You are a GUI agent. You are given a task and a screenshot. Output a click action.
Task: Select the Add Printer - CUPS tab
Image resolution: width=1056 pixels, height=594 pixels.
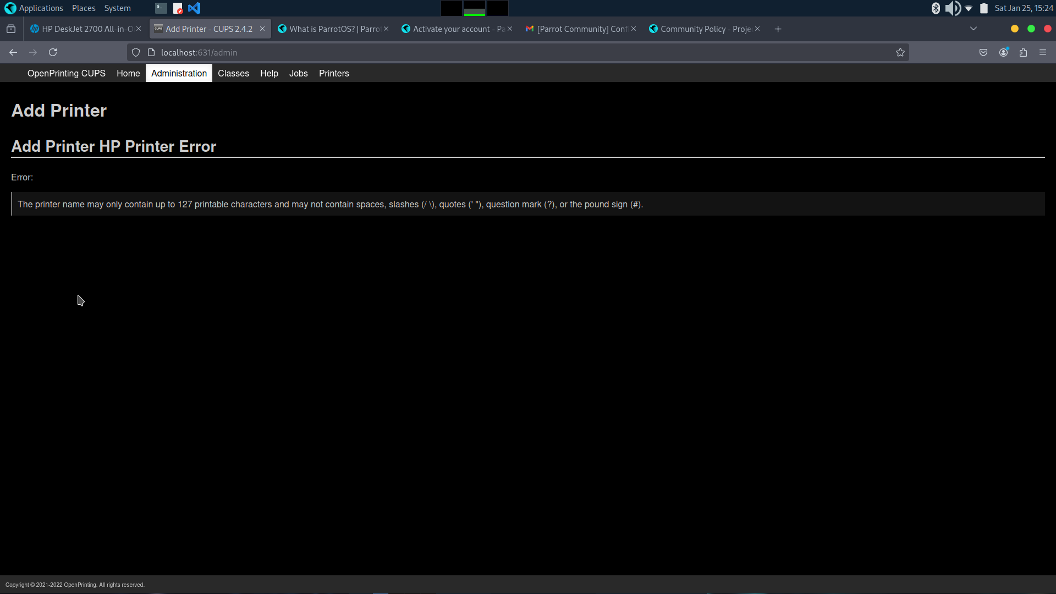(x=204, y=29)
